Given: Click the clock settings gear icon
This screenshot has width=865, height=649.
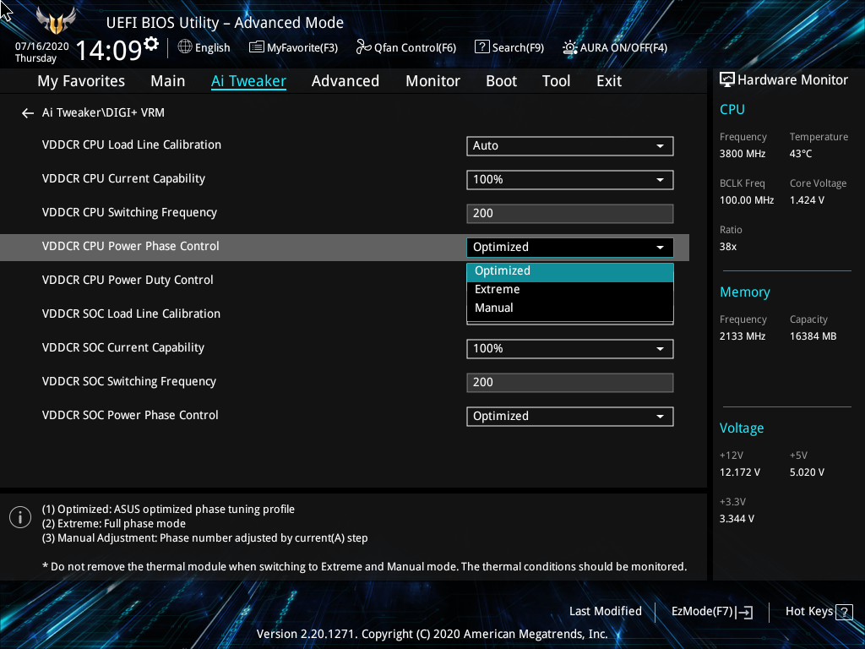Looking at the screenshot, I should pos(151,43).
